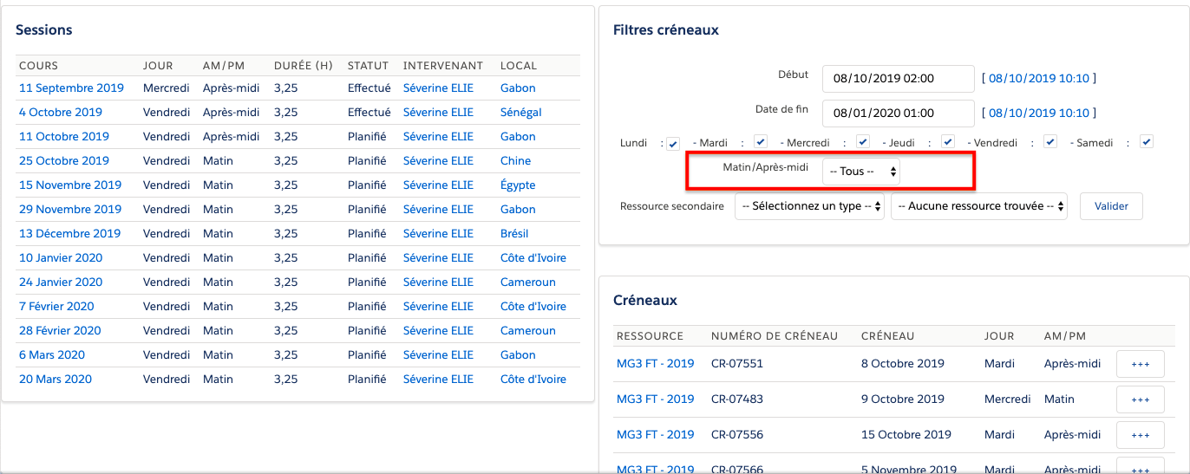The height and width of the screenshot is (474, 1190).
Task: Open the Matin/Après-midi dropdown
Action: [860, 172]
